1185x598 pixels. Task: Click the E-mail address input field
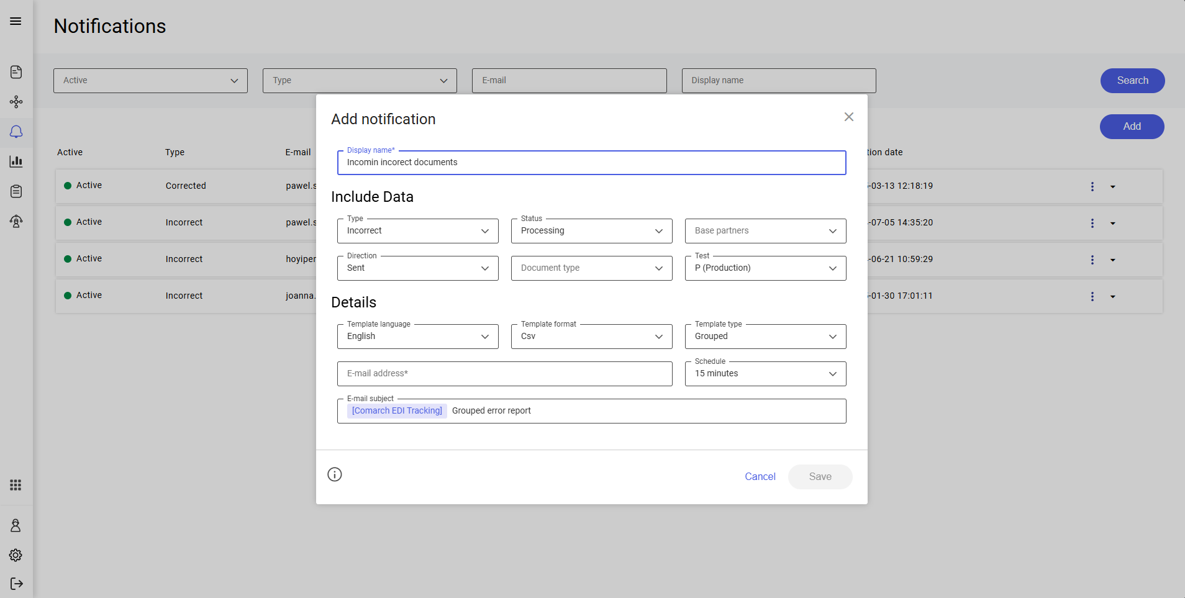click(x=504, y=374)
